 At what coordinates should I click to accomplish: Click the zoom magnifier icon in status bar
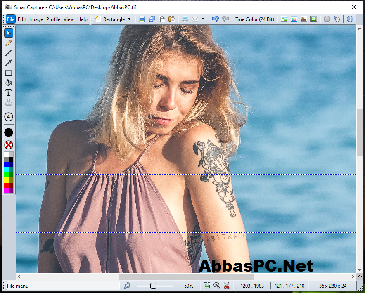click(x=127, y=286)
